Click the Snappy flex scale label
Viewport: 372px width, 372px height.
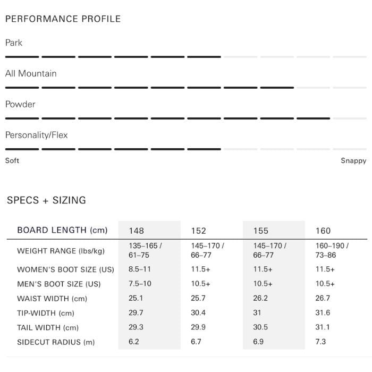pos(353,160)
